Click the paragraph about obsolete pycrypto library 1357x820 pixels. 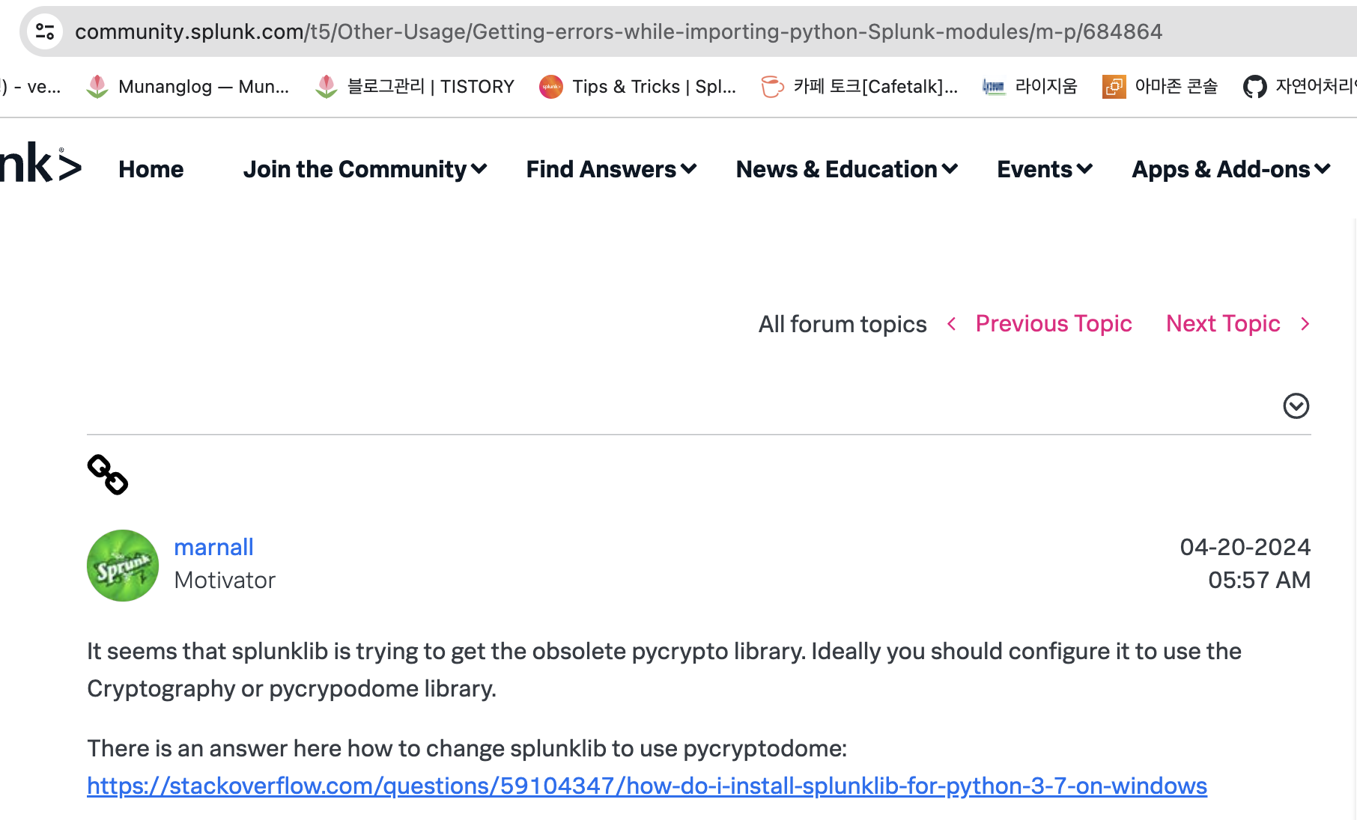(664, 670)
